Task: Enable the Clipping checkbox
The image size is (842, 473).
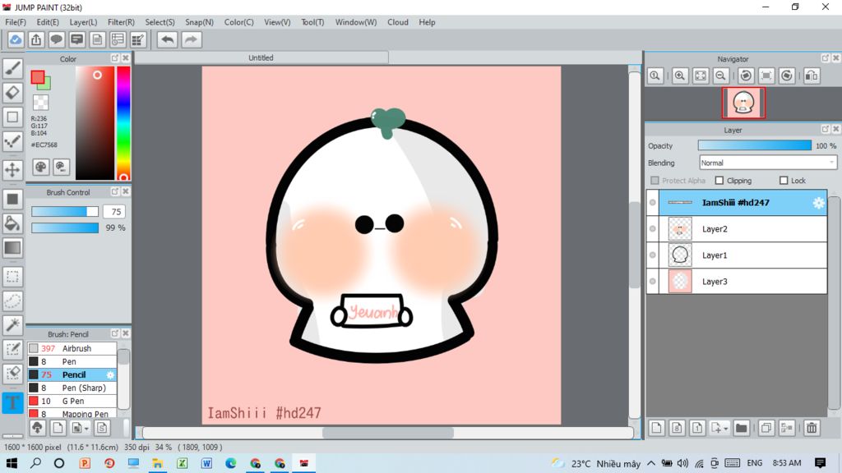Action: (719, 181)
